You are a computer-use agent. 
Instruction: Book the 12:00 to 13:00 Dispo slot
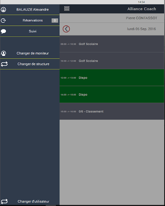pyautogui.click(x=112, y=78)
